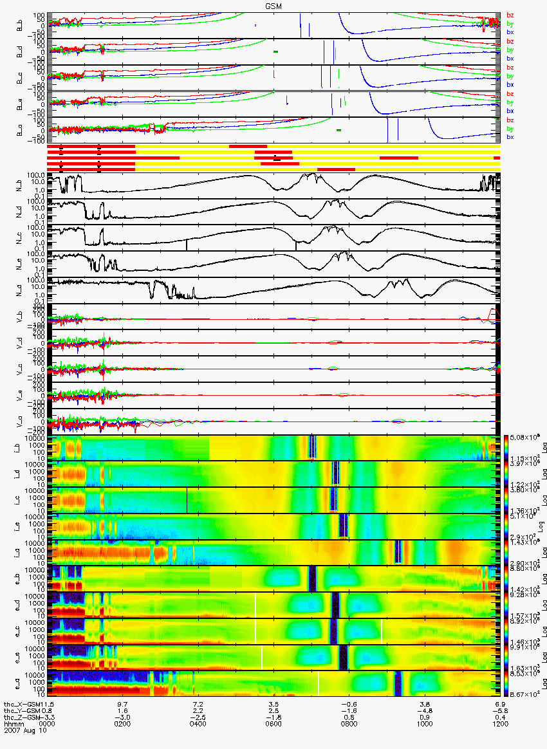
Task: Click the i_c panel color bar
Action: pyautogui.click(x=506, y=500)
